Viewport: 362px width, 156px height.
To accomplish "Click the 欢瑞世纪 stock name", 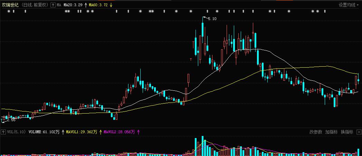I will [x=10, y=5].
